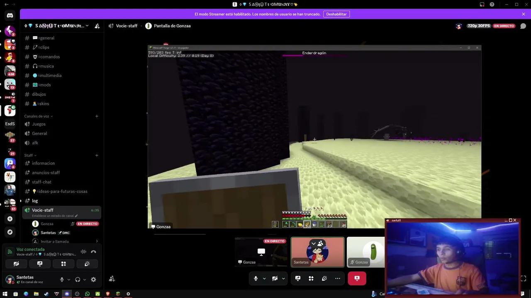Open soundboard from center call bar
531x298 pixels.
coord(324,279)
